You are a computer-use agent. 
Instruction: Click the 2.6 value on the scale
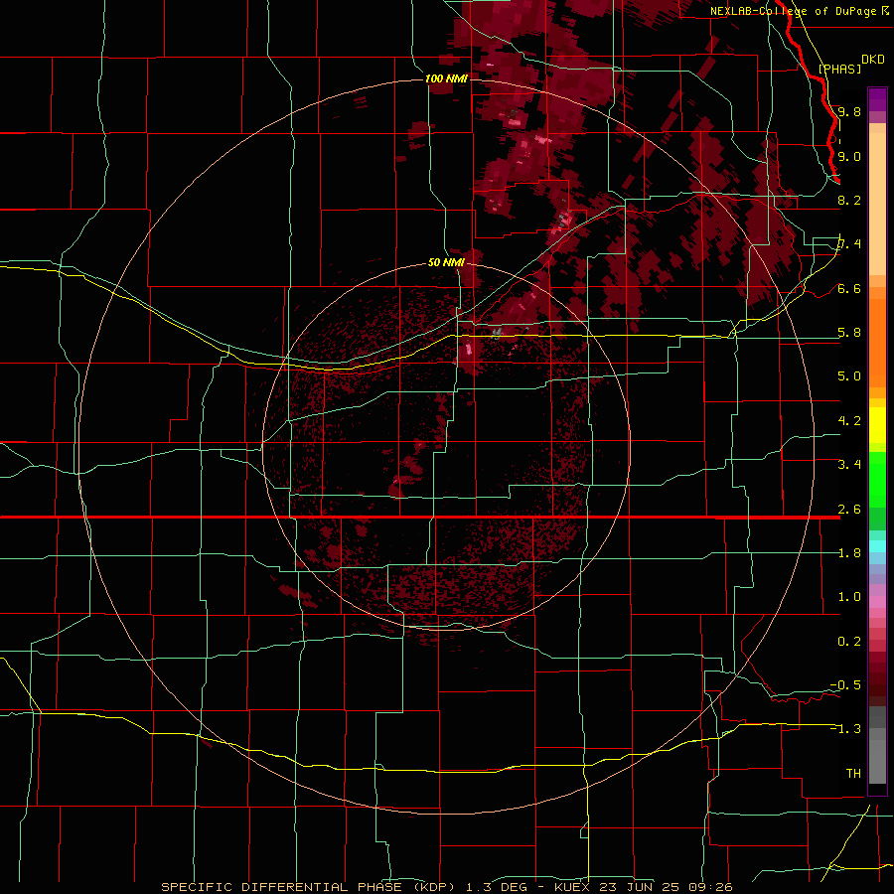click(849, 510)
